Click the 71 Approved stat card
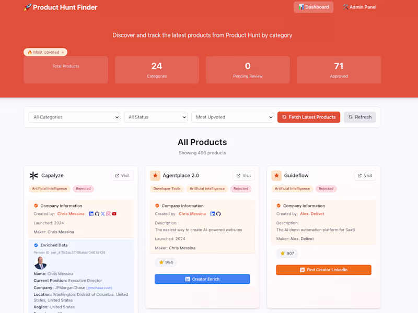Viewport: 418px width, 313px height. [x=339, y=70]
